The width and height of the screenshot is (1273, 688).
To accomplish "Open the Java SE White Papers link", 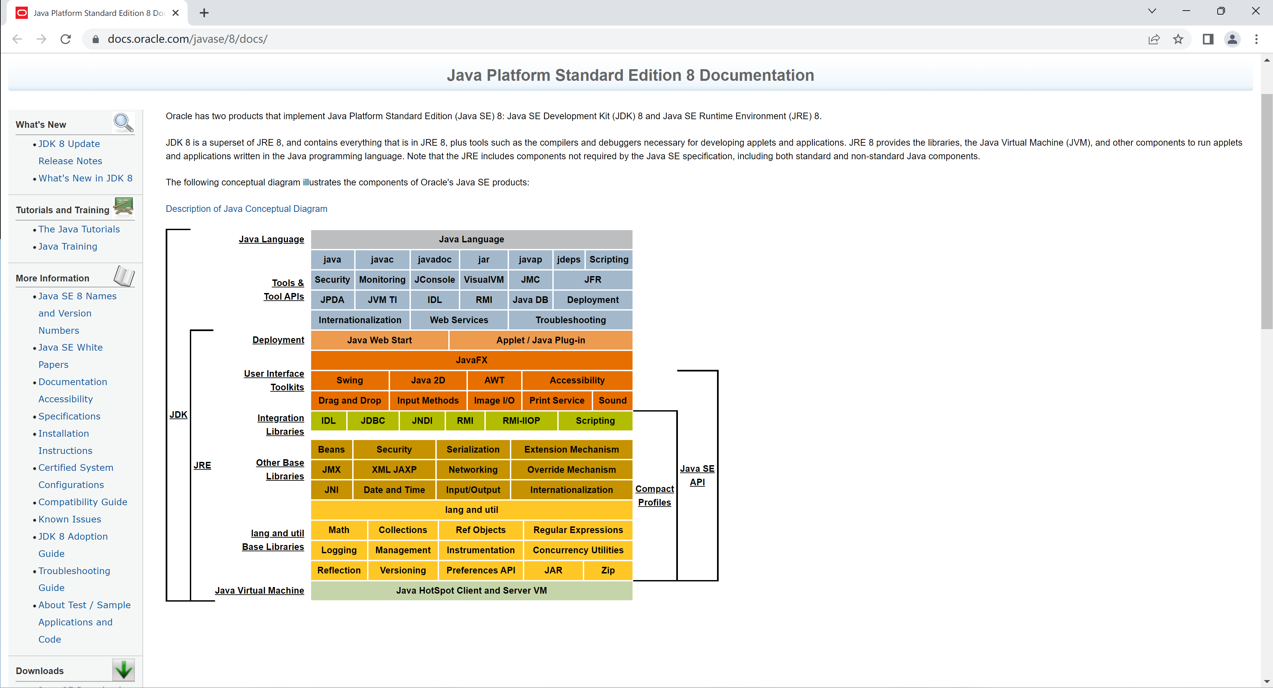I will (x=71, y=356).
